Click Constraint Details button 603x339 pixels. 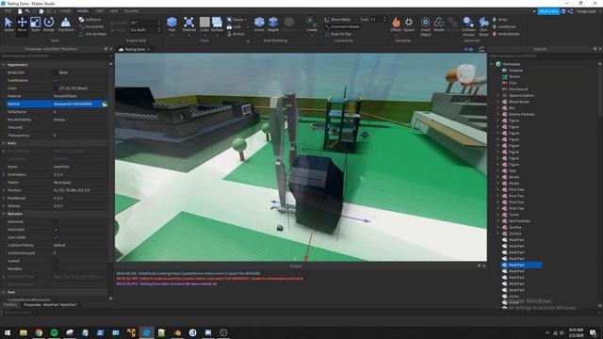[342, 26]
